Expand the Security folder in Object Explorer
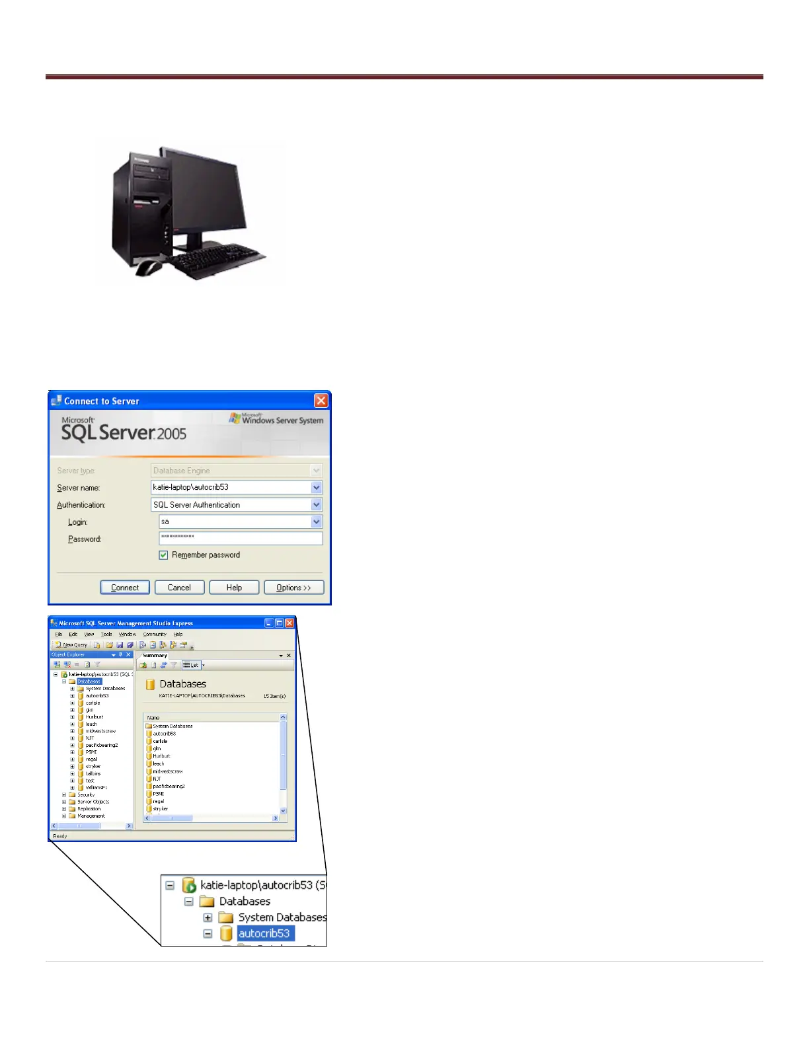809x1047 pixels. pyautogui.click(x=64, y=795)
